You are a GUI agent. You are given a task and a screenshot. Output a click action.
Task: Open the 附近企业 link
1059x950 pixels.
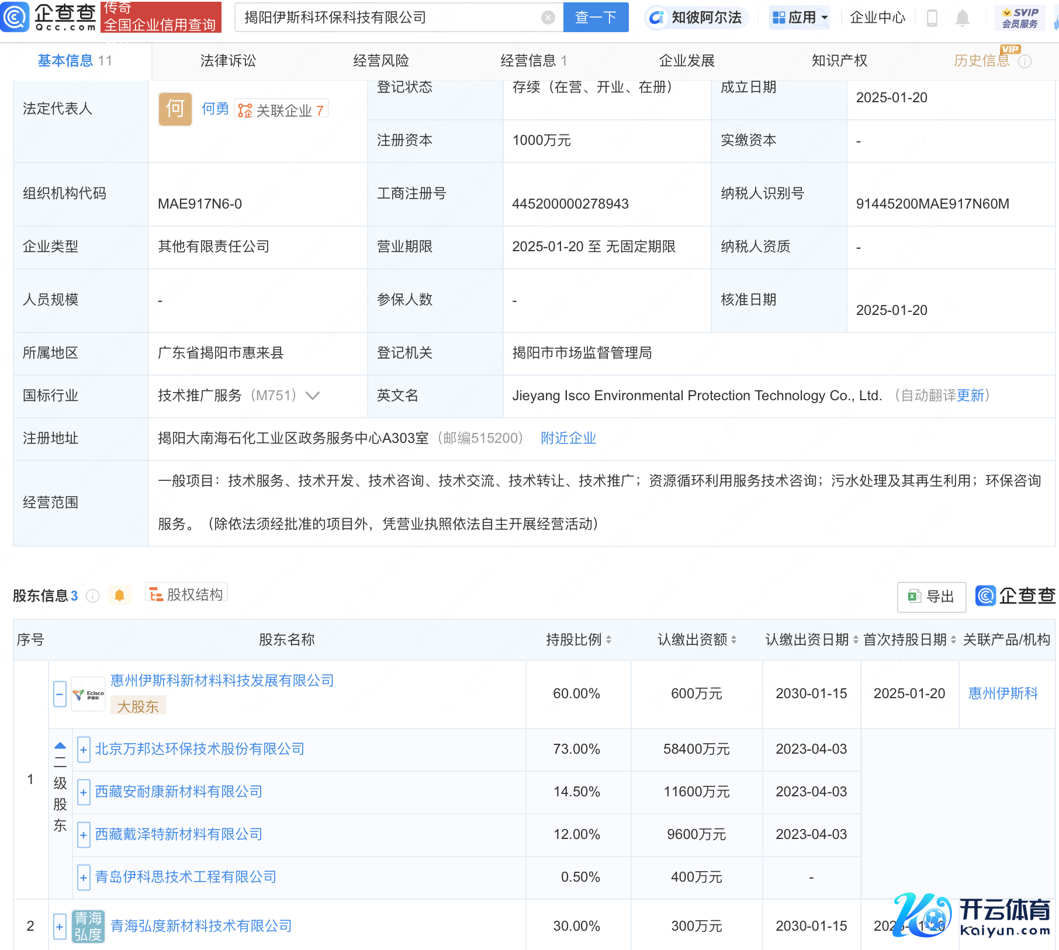(x=568, y=438)
